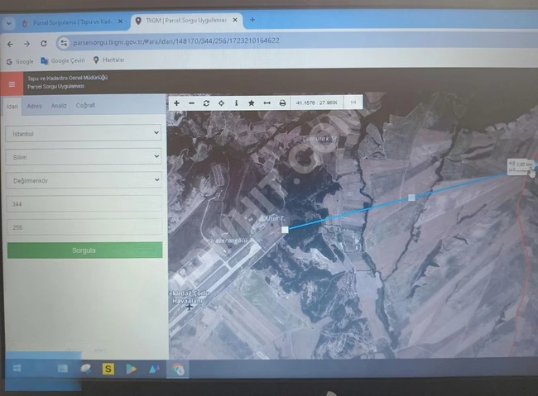Image resolution: width=538 pixels, height=396 pixels.
Task: Click the coordinates display box
Action: coord(317,103)
